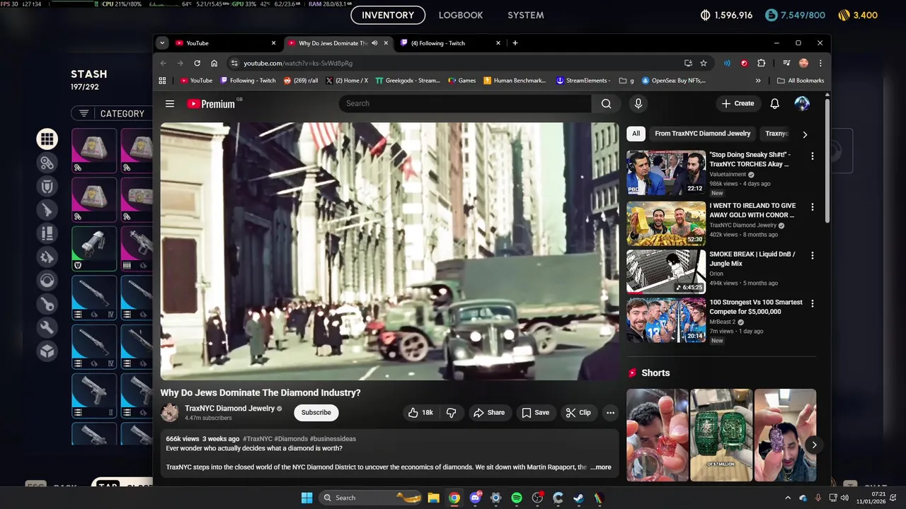
Task: Expand the description with ...more
Action: pyautogui.click(x=601, y=467)
